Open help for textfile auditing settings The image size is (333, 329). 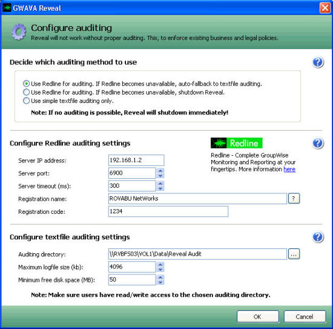click(318, 237)
